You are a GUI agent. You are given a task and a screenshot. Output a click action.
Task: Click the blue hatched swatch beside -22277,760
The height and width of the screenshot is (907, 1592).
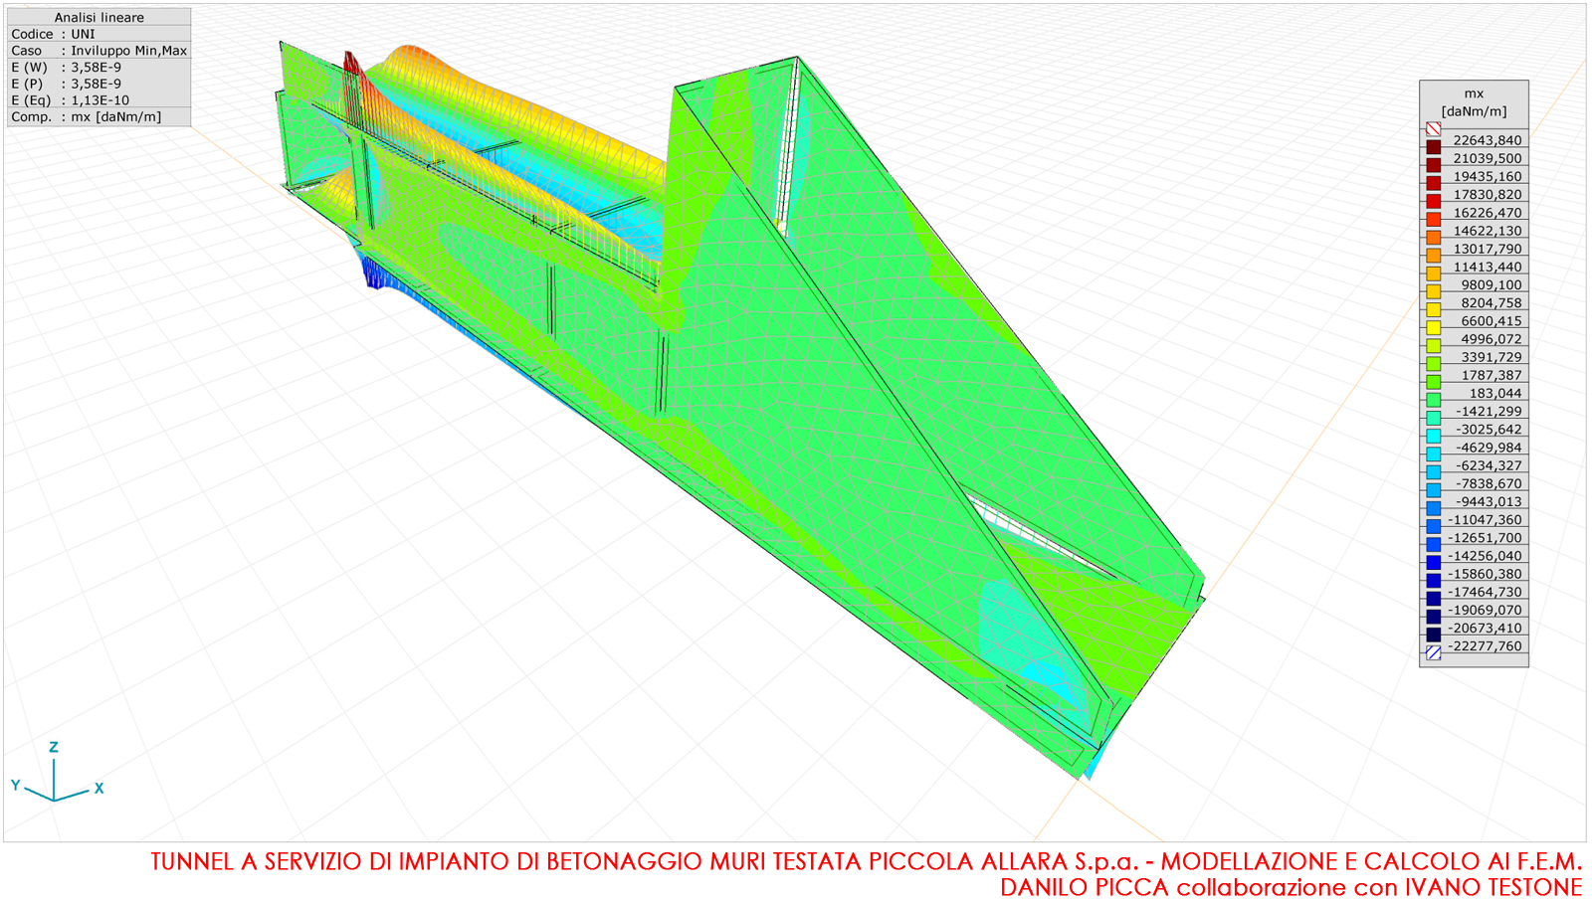pos(1433,652)
